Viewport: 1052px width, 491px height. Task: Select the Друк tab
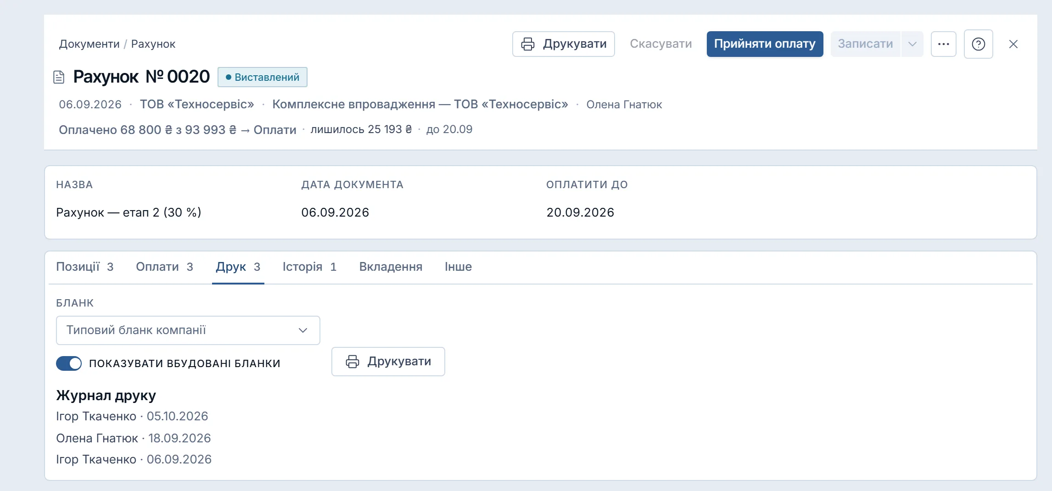pyautogui.click(x=238, y=267)
